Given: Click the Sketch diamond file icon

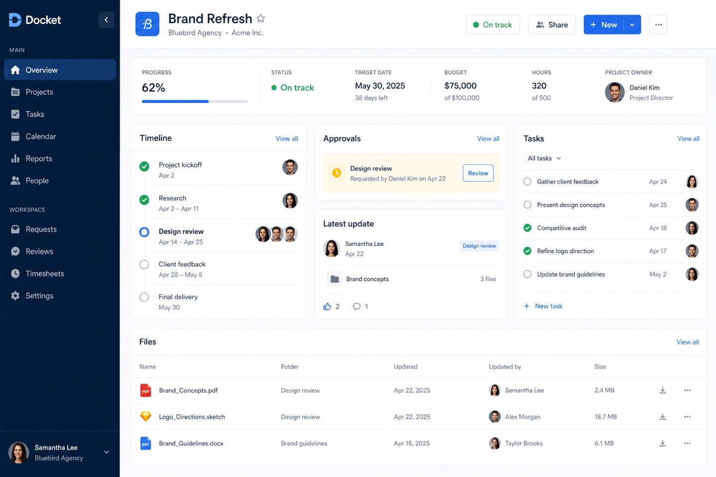Looking at the screenshot, I should pyautogui.click(x=146, y=417).
